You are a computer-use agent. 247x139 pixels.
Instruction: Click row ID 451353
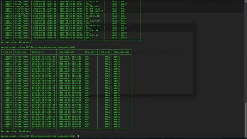click(x=8, y=110)
